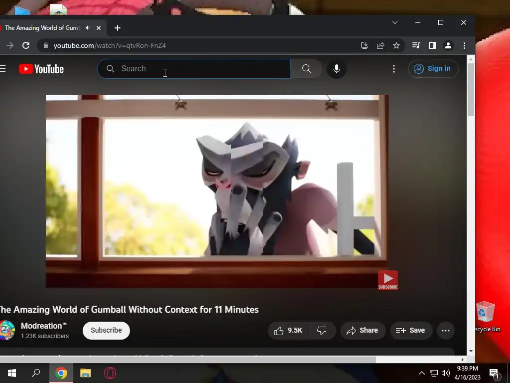Install the app using the address bar download icon
Screen dimensions: 510x383
point(364,45)
